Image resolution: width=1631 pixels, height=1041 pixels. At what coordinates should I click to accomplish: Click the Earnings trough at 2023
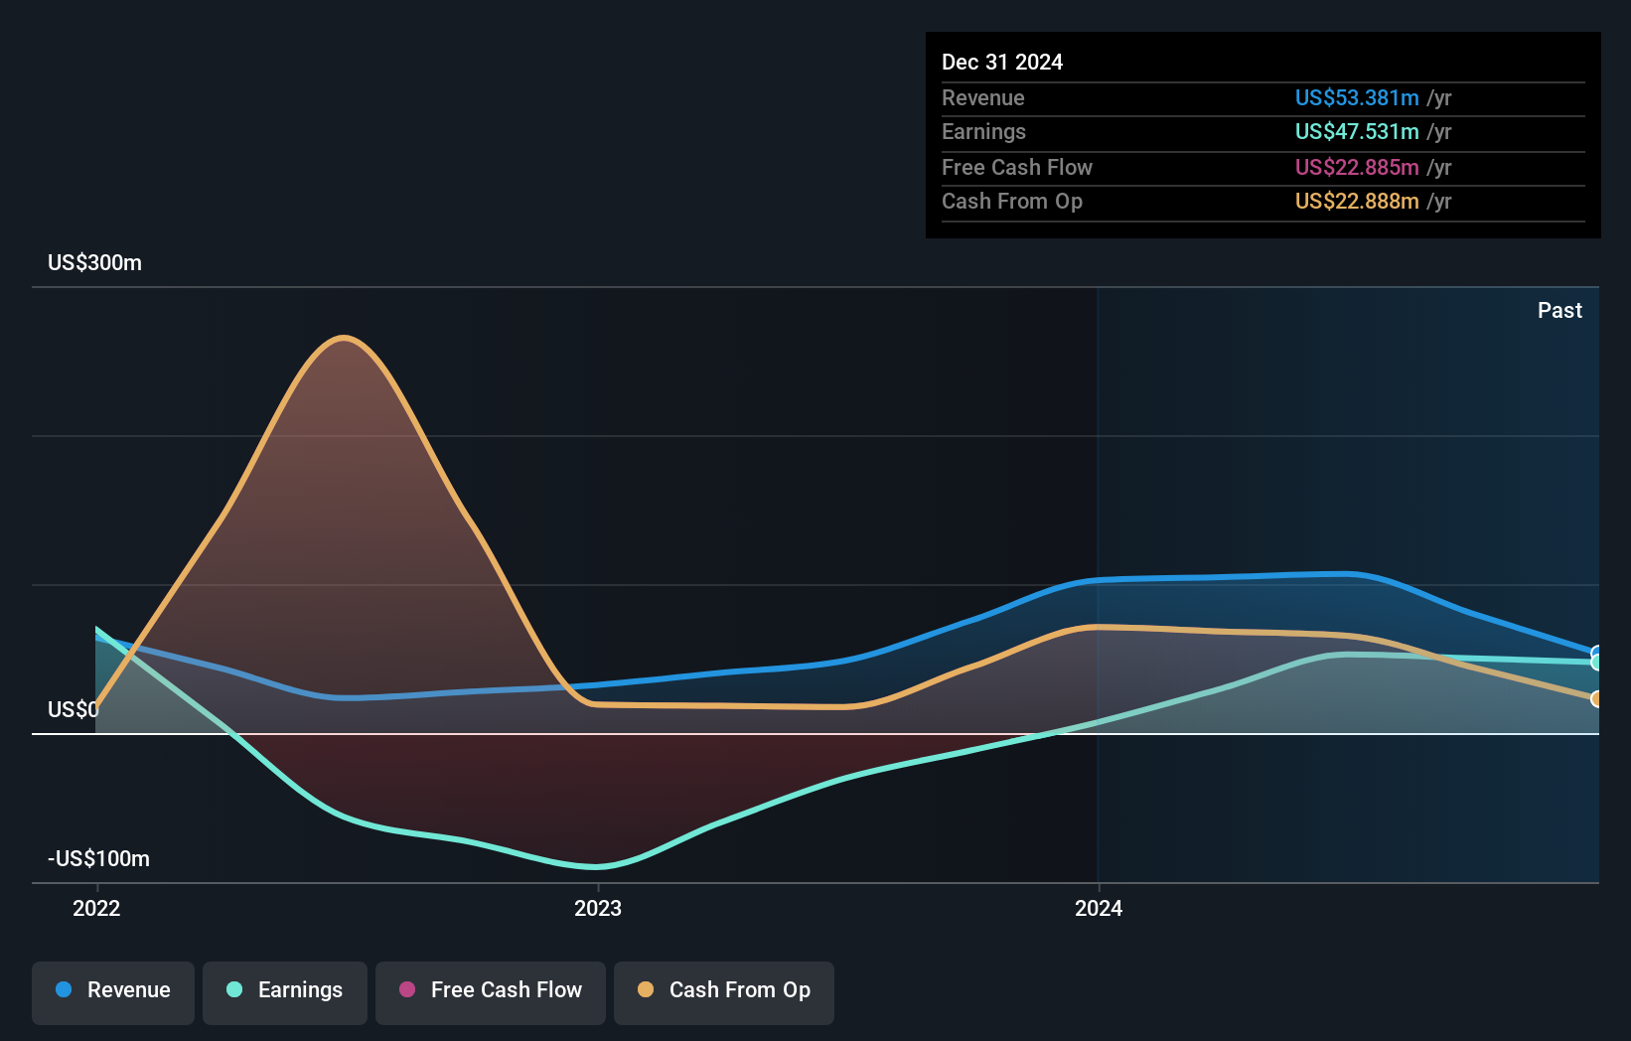[x=596, y=867]
